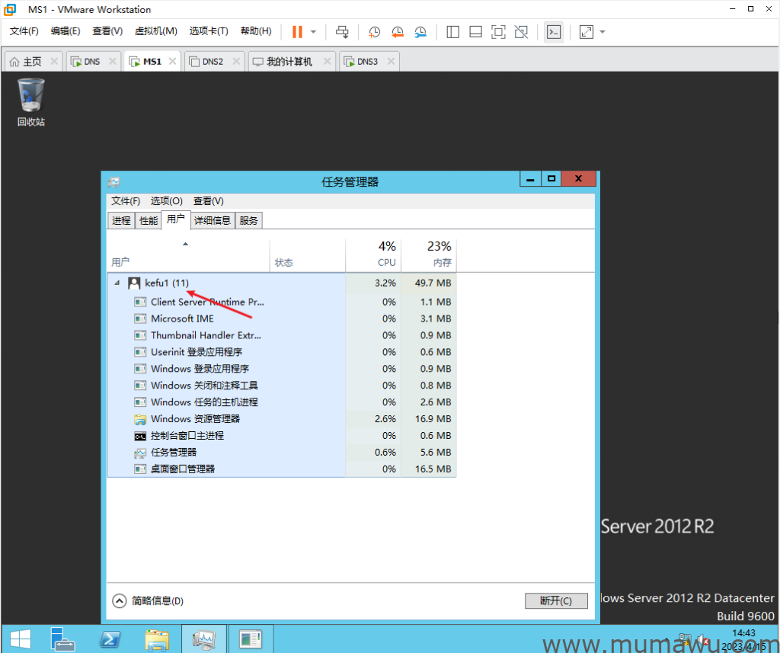Image resolution: width=780 pixels, height=653 pixels.
Task: Select Windows 关闭和注释工具 process
Action: click(x=282, y=386)
